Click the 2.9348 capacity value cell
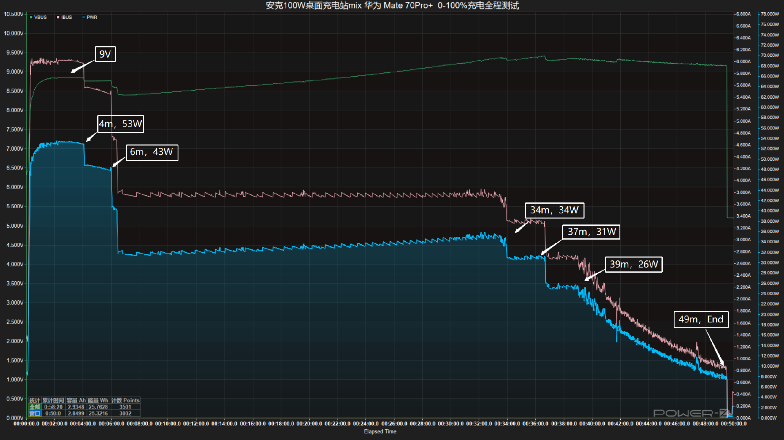The image size is (784, 440). pyautogui.click(x=76, y=407)
